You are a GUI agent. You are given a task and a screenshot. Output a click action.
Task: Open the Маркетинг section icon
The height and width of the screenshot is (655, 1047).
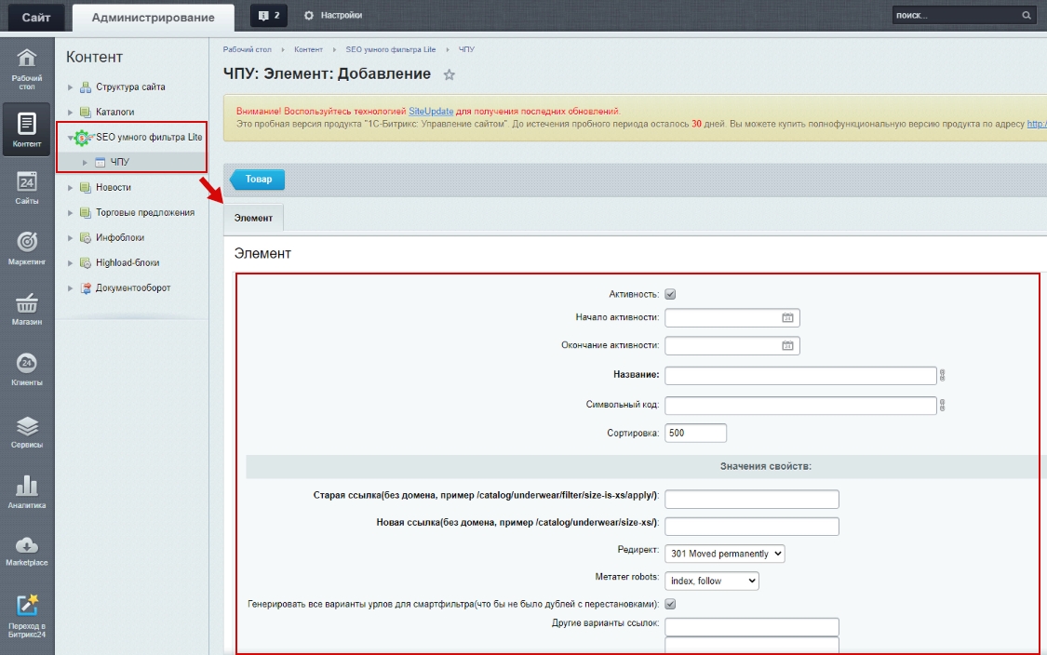pos(27,240)
